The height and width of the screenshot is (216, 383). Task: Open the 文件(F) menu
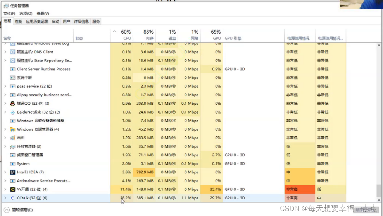(9, 14)
